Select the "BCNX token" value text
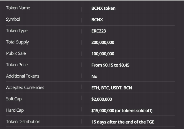Viewport: 184px width, 129px height. (x=103, y=8)
